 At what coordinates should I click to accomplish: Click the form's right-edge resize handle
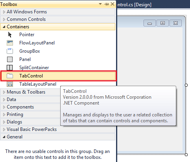(186, 85)
